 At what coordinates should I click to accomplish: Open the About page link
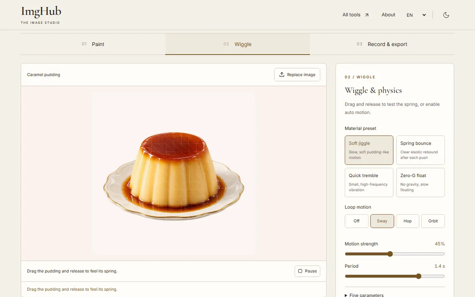388,15
